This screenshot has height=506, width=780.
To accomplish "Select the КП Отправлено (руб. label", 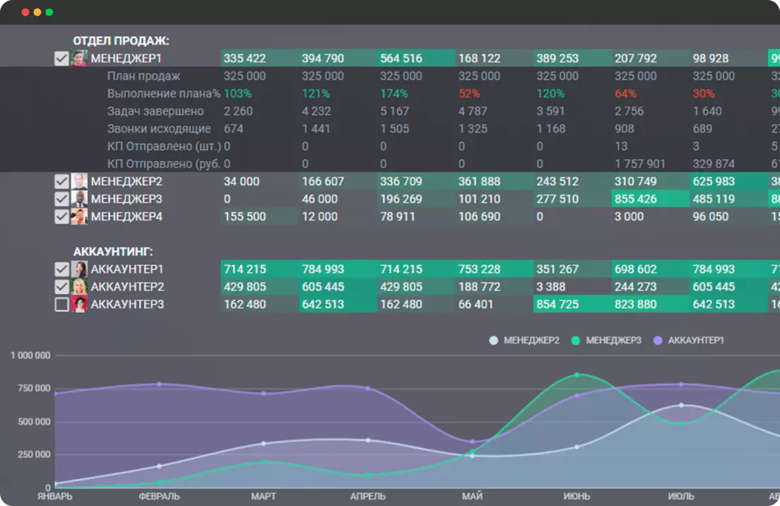I will (164, 164).
